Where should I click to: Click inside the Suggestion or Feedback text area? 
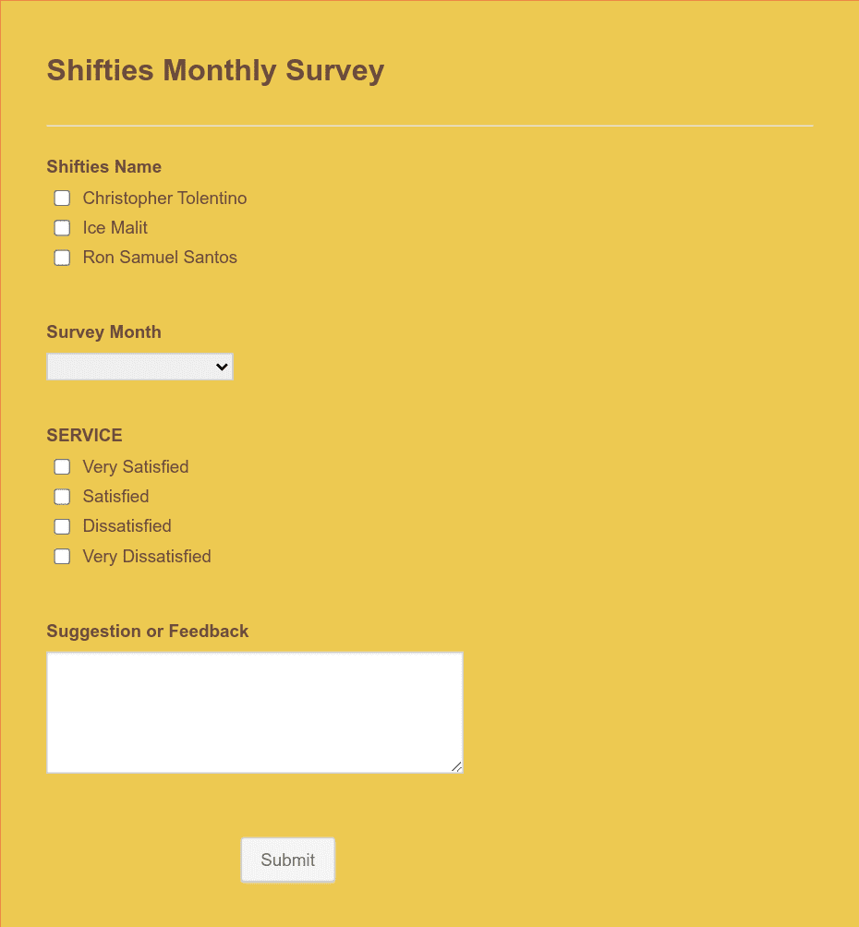254,711
